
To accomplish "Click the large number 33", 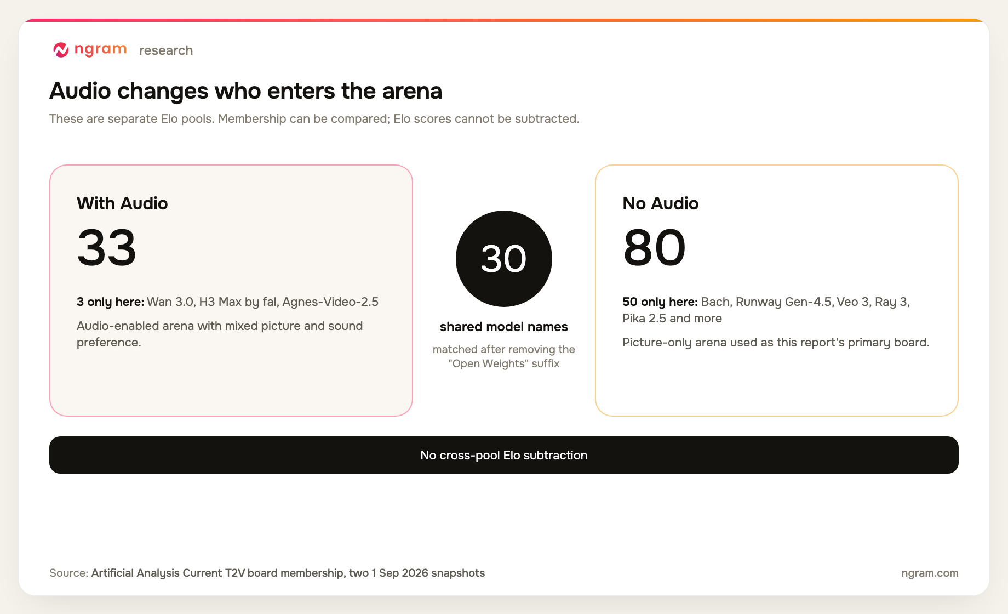I will click(x=107, y=248).
